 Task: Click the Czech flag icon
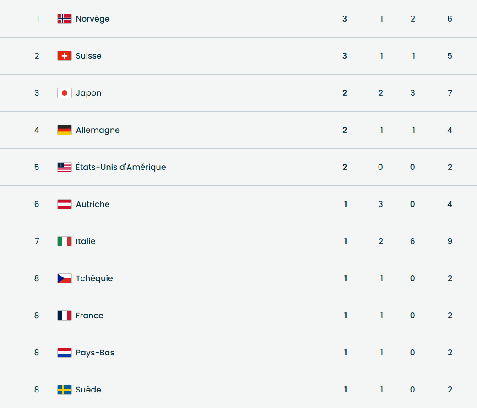coord(65,278)
